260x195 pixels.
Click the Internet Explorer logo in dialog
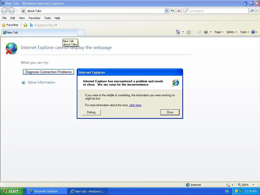[176, 83]
